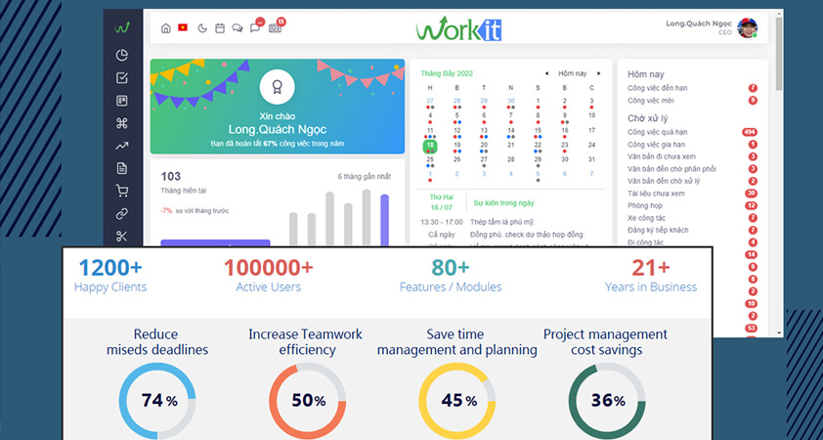Click the Tháng Bảy 2022 calendar title
Viewport: 823px width, 440px height.
(447, 73)
